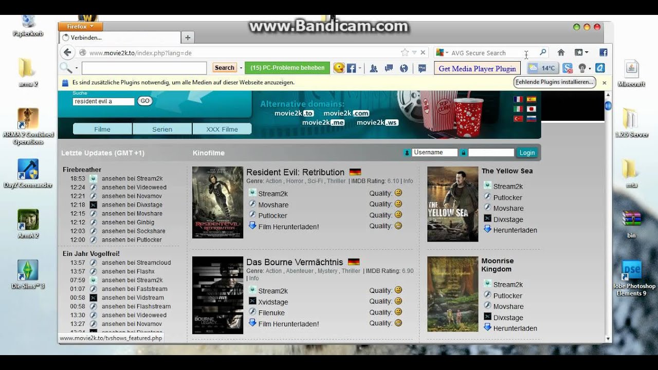Select the ARMA 2 Combined Operations shortcut
The width and height of the screenshot is (658, 370).
click(x=28, y=126)
